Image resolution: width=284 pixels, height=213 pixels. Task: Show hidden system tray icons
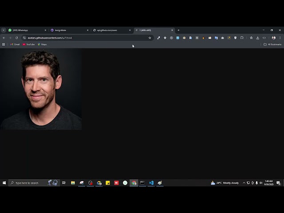[x=244, y=183]
